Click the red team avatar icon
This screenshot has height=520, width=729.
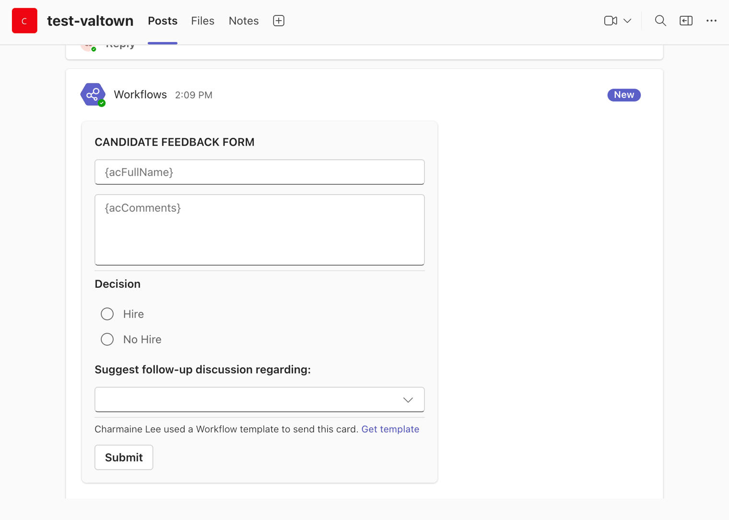pos(24,21)
